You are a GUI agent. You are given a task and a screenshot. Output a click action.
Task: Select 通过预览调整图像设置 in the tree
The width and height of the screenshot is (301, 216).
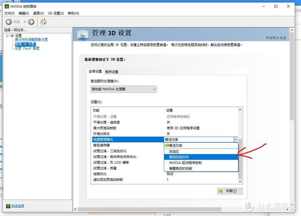(31, 40)
